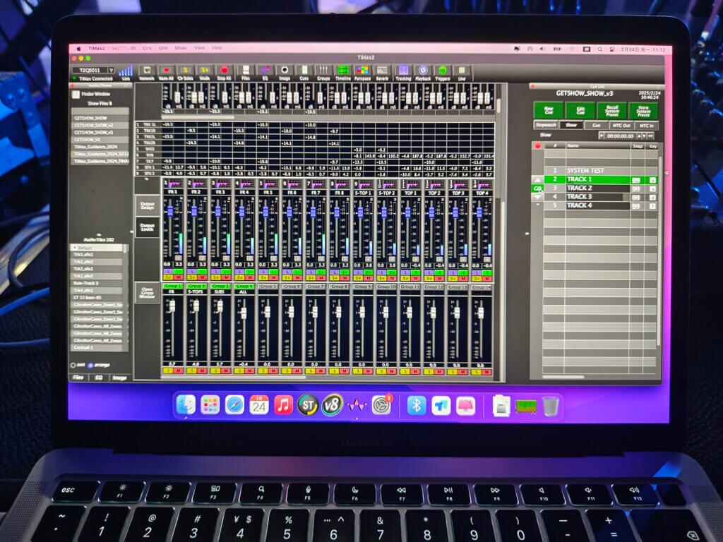The image size is (723, 542).
Task: Open the Mixer menu
Action: (x=181, y=48)
